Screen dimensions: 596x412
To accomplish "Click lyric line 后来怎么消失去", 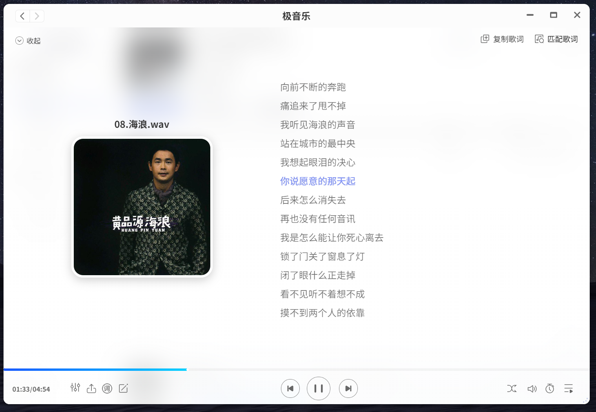I will pos(313,200).
